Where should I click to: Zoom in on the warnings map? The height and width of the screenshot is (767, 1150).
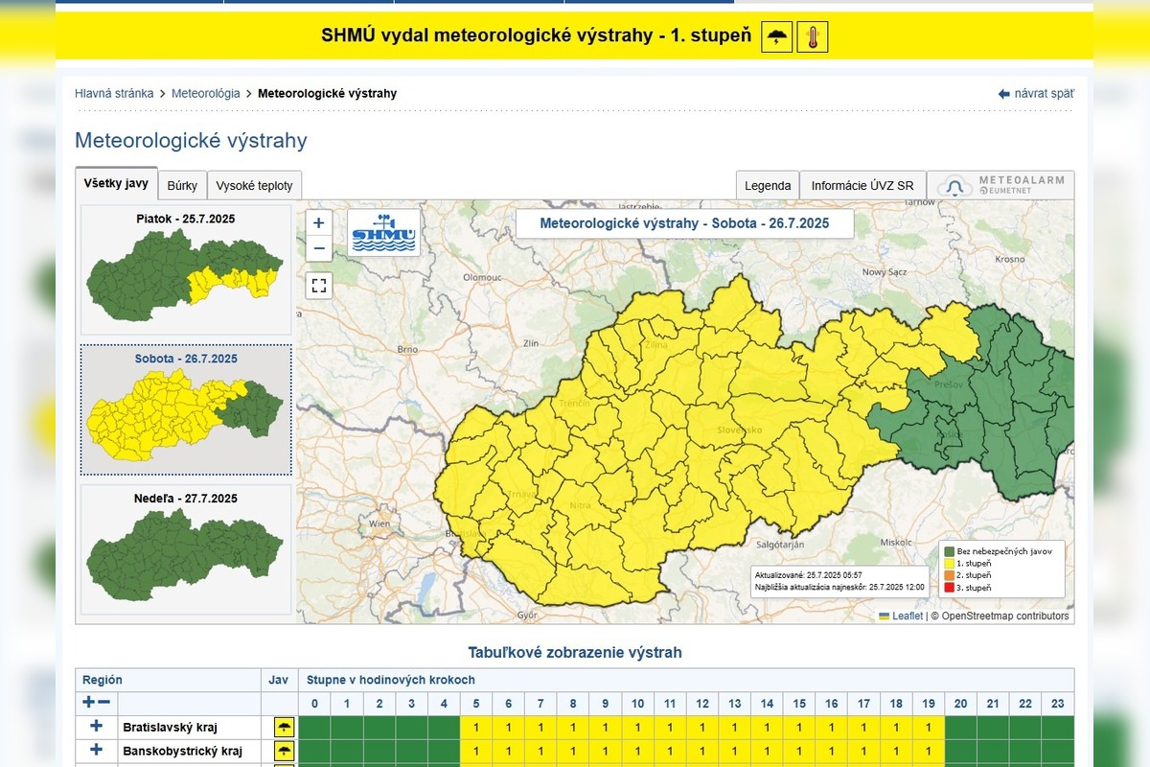319,223
